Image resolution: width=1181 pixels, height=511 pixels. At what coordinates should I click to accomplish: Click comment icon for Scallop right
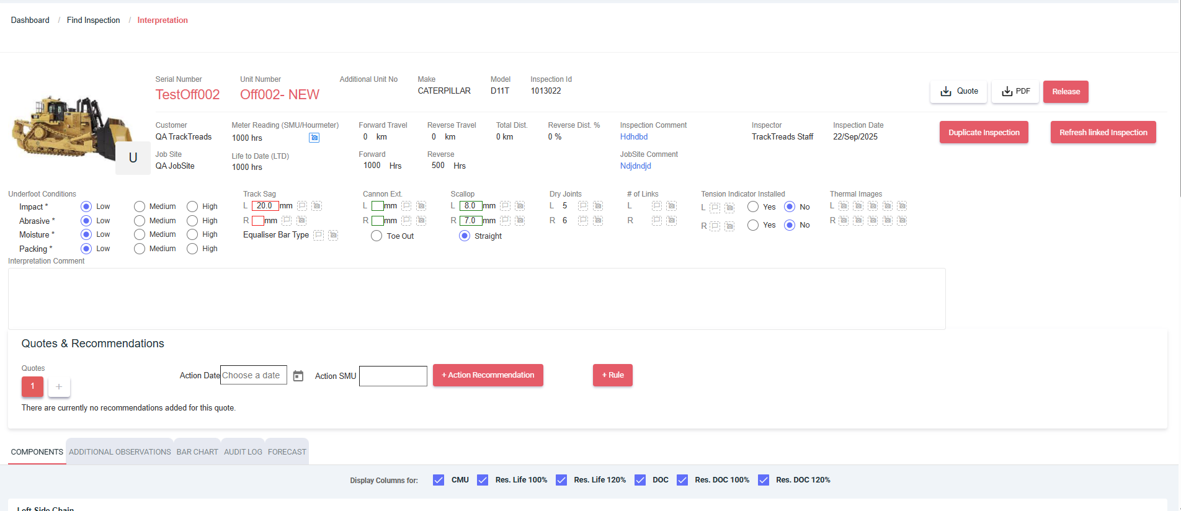point(506,221)
